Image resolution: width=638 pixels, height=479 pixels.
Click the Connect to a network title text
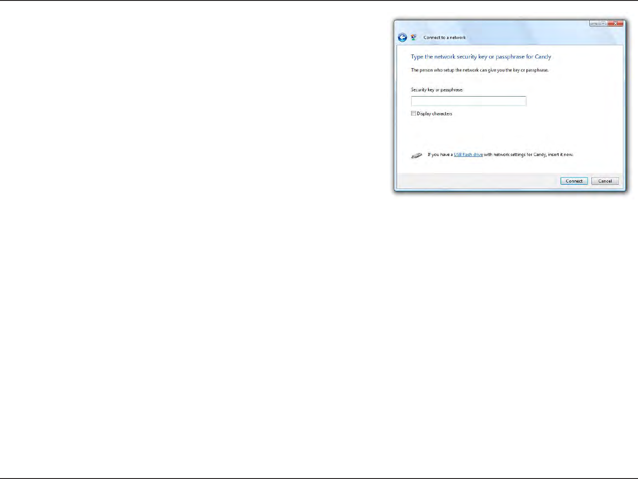tap(444, 38)
